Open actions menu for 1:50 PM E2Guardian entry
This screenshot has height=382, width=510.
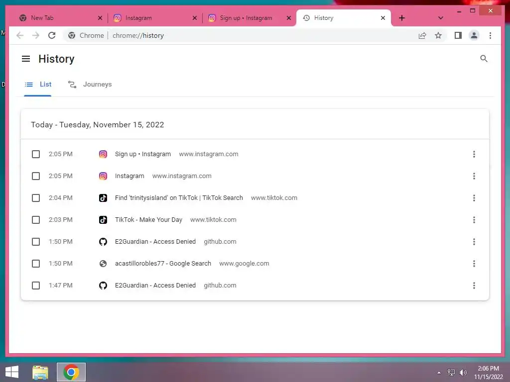pos(474,242)
